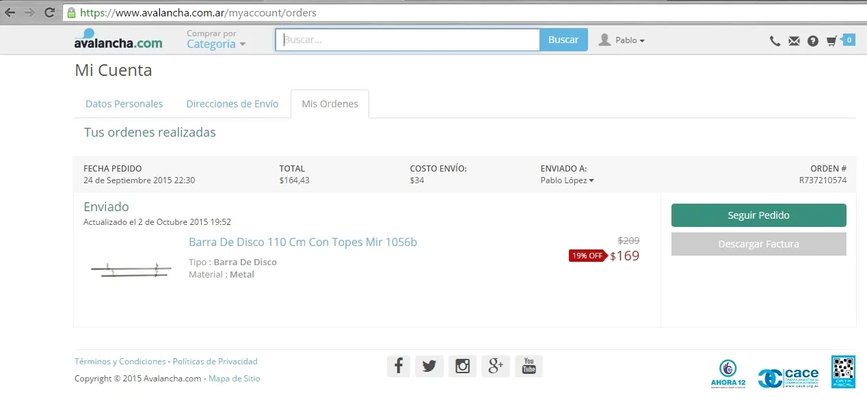Click the CACE certification logo
This screenshot has height=406, width=867.
(x=788, y=378)
